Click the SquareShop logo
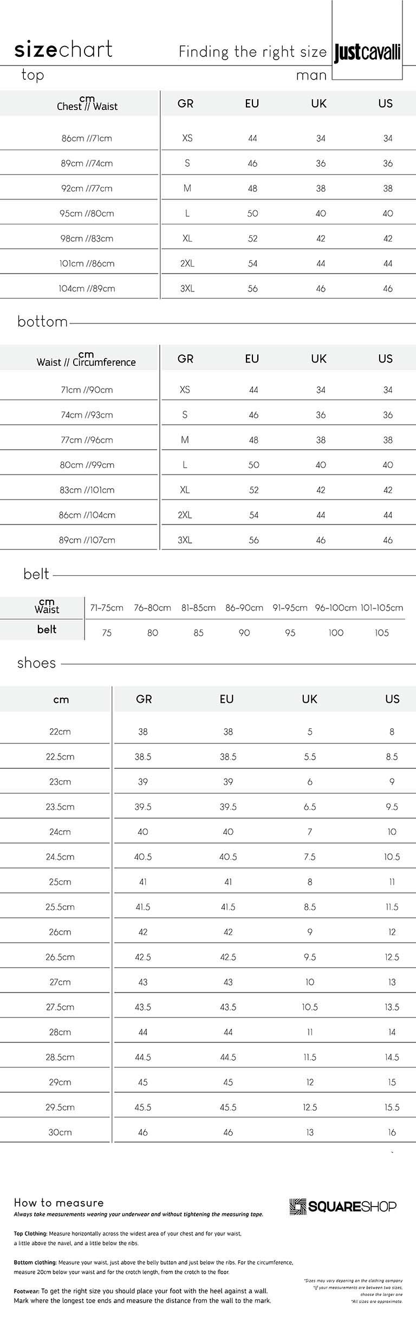 pyautogui.click(x=343, y=1206)
